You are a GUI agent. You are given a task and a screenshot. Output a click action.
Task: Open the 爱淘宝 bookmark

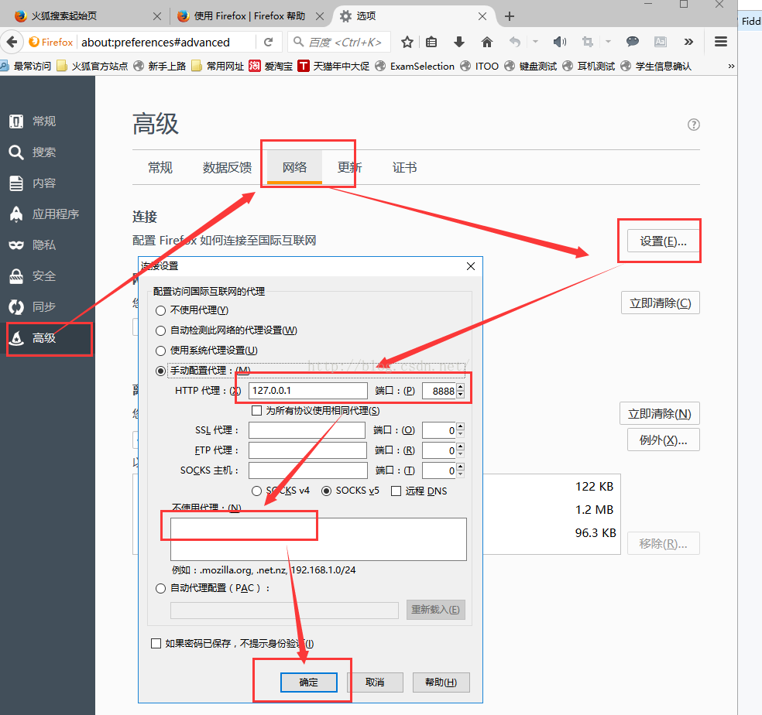tap(271, 66)
